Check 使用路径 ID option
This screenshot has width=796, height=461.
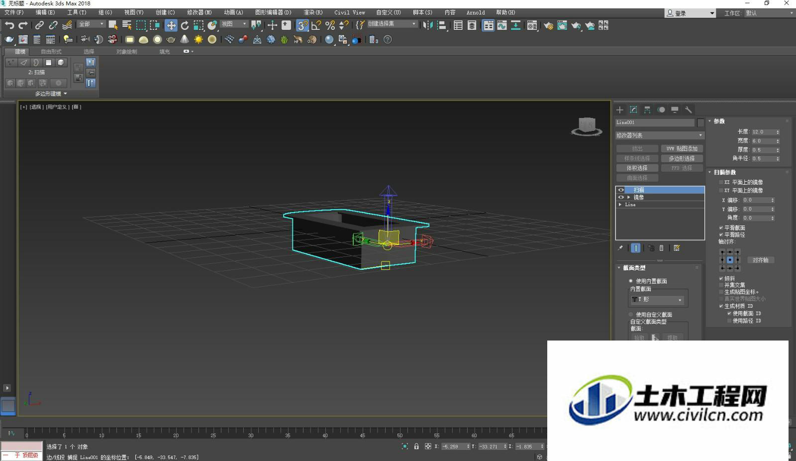pos(729,321)
